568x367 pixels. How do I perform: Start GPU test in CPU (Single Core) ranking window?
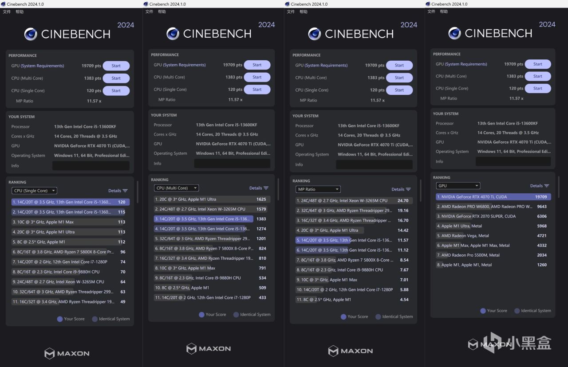point(116,66)
